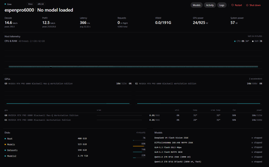Click the System power 57 W value
Screen dimensions: 269x167
(x=234, y=23)
